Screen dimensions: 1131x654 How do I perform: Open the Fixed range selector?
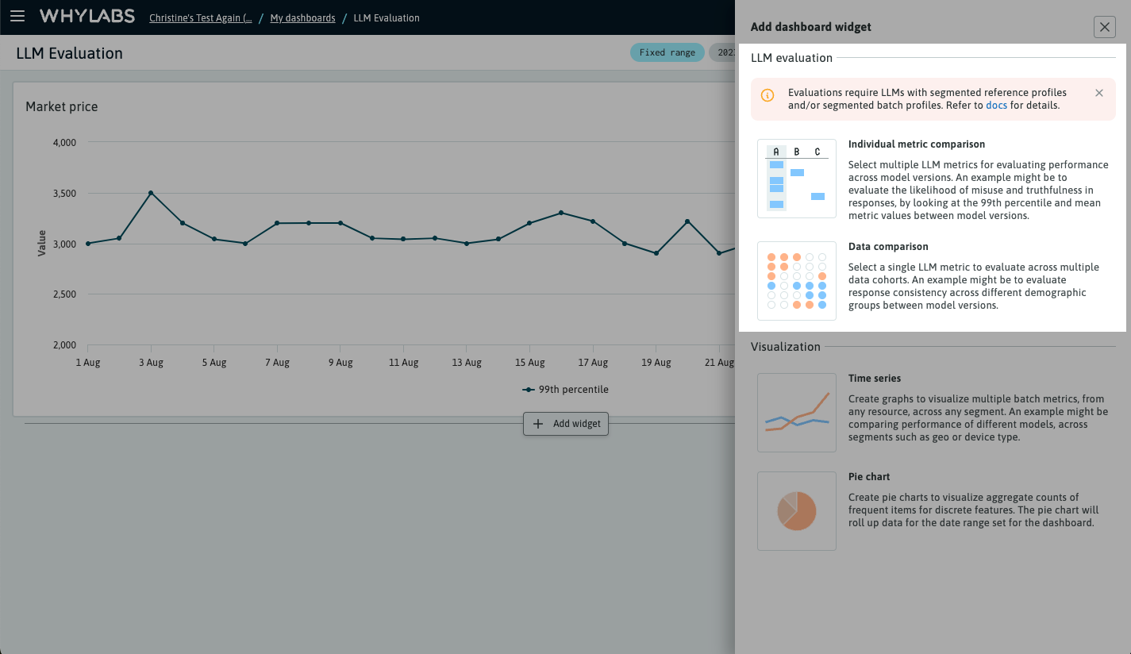click(667, 52)
